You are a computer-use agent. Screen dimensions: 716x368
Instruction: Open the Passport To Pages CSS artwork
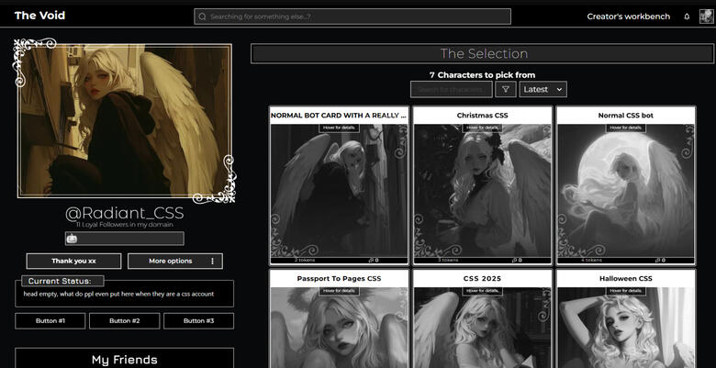339,328
